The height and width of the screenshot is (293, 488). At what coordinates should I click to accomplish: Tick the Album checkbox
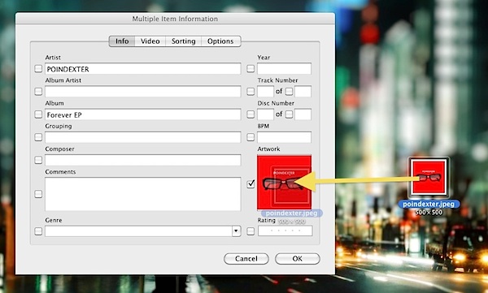[x=38, y=114]
